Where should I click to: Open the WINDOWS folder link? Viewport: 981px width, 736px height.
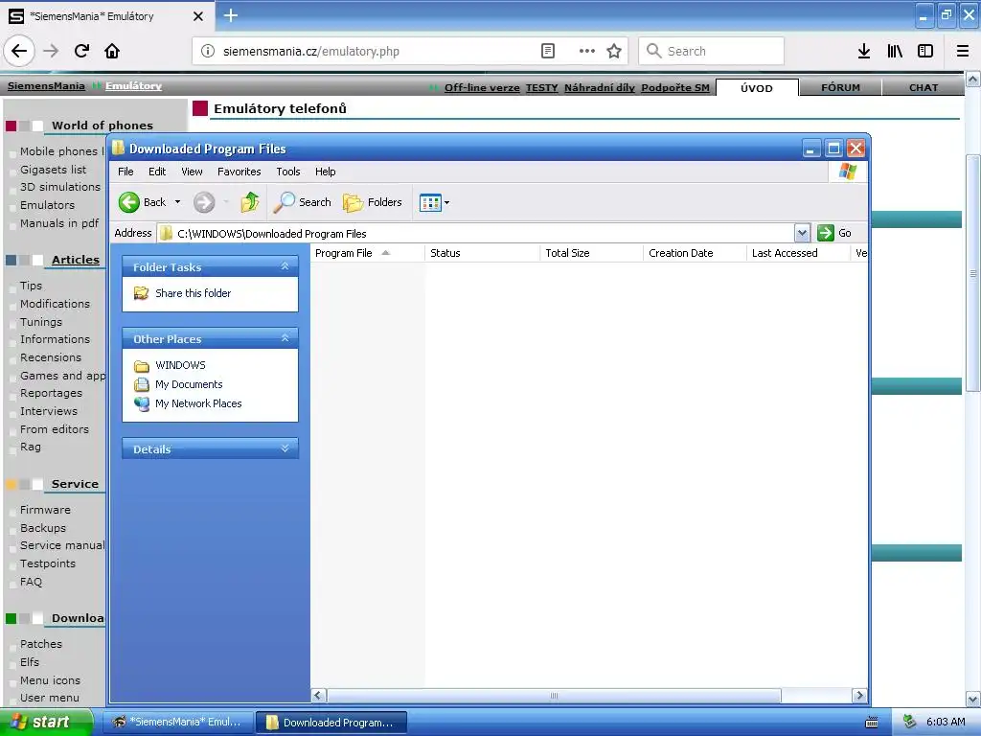click(180, 365)
